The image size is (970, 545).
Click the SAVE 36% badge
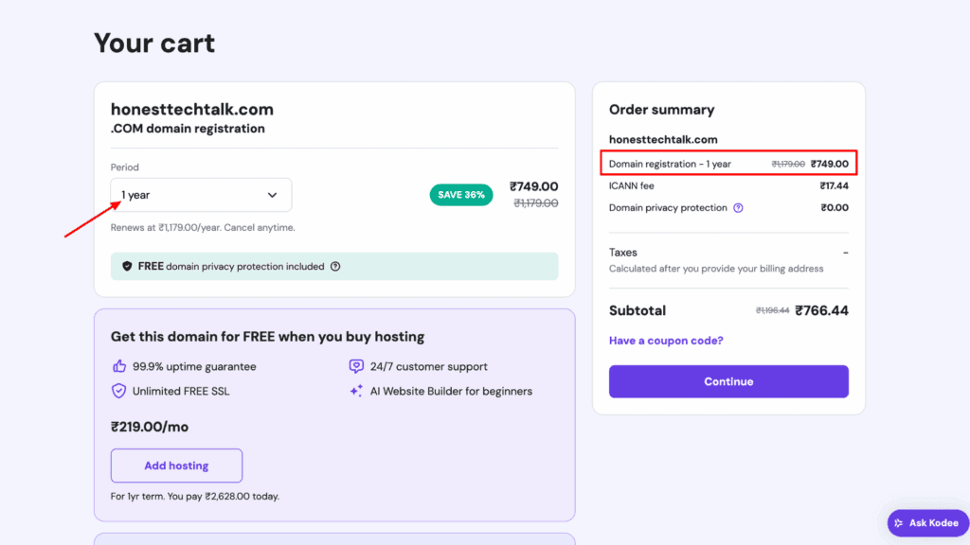tap(461, 192)
